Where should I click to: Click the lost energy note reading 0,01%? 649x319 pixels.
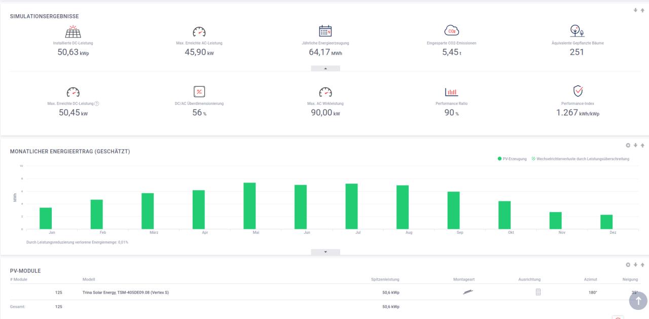tap(77, 242)
